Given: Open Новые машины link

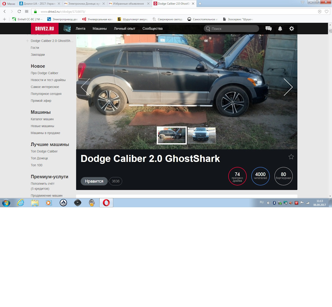Looking at the screenshot, I should coord(42,126).
